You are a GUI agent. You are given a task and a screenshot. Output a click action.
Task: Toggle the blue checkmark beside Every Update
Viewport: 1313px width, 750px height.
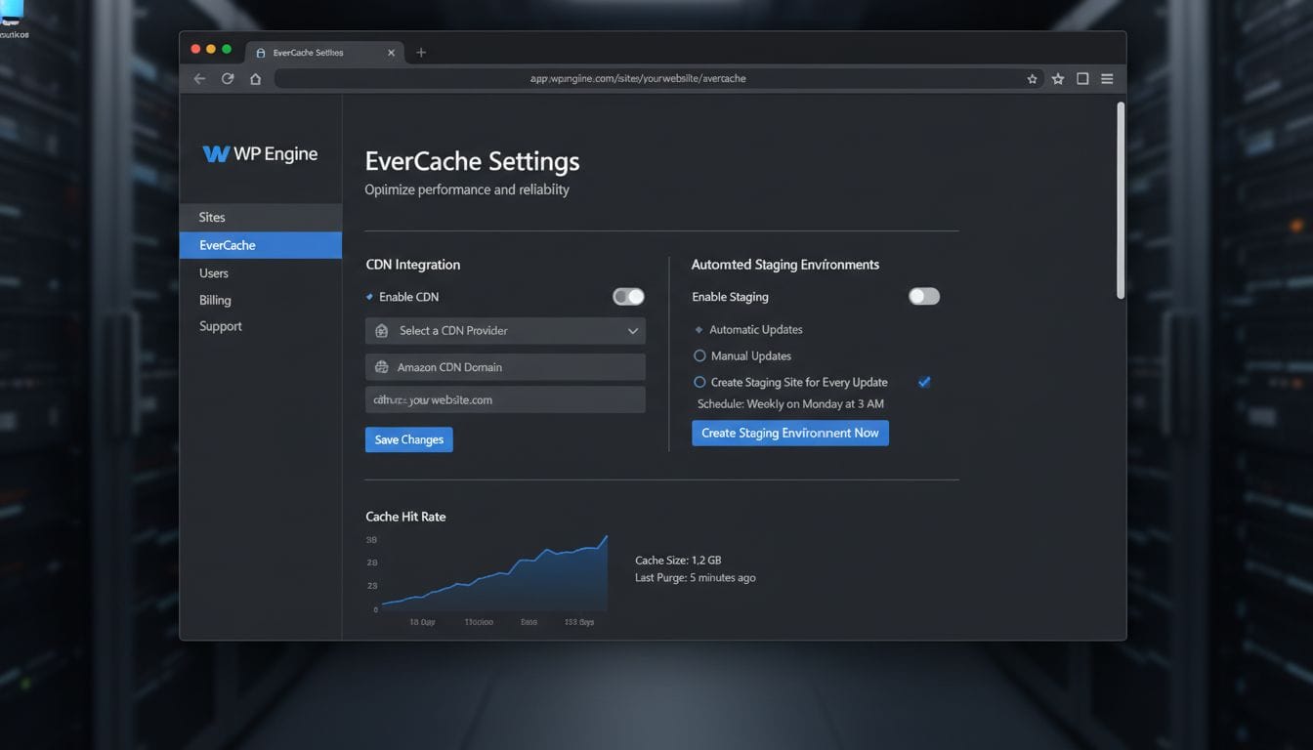[924, 382]
